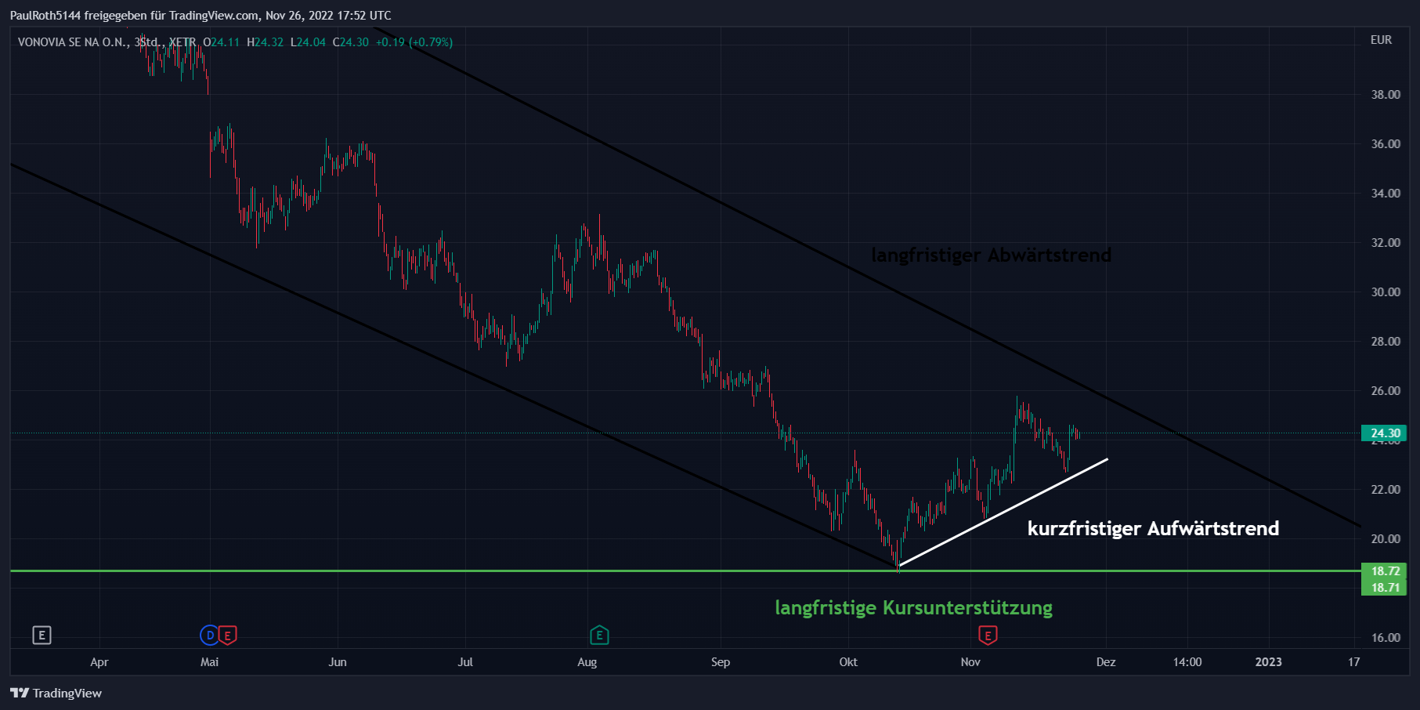Viewport: 1420px width, 710px height.
Task: Click the 16.00 price axis label
Action: click(x=1386, y=638)
